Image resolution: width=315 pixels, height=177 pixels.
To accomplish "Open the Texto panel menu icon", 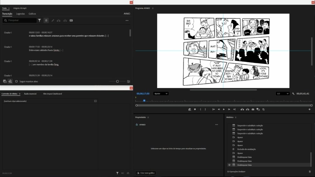I will (x=9, y=8).
